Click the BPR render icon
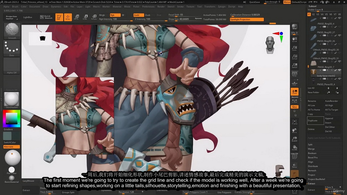The width and height of the screenshot is (347, 195). [x=295, y=27]
